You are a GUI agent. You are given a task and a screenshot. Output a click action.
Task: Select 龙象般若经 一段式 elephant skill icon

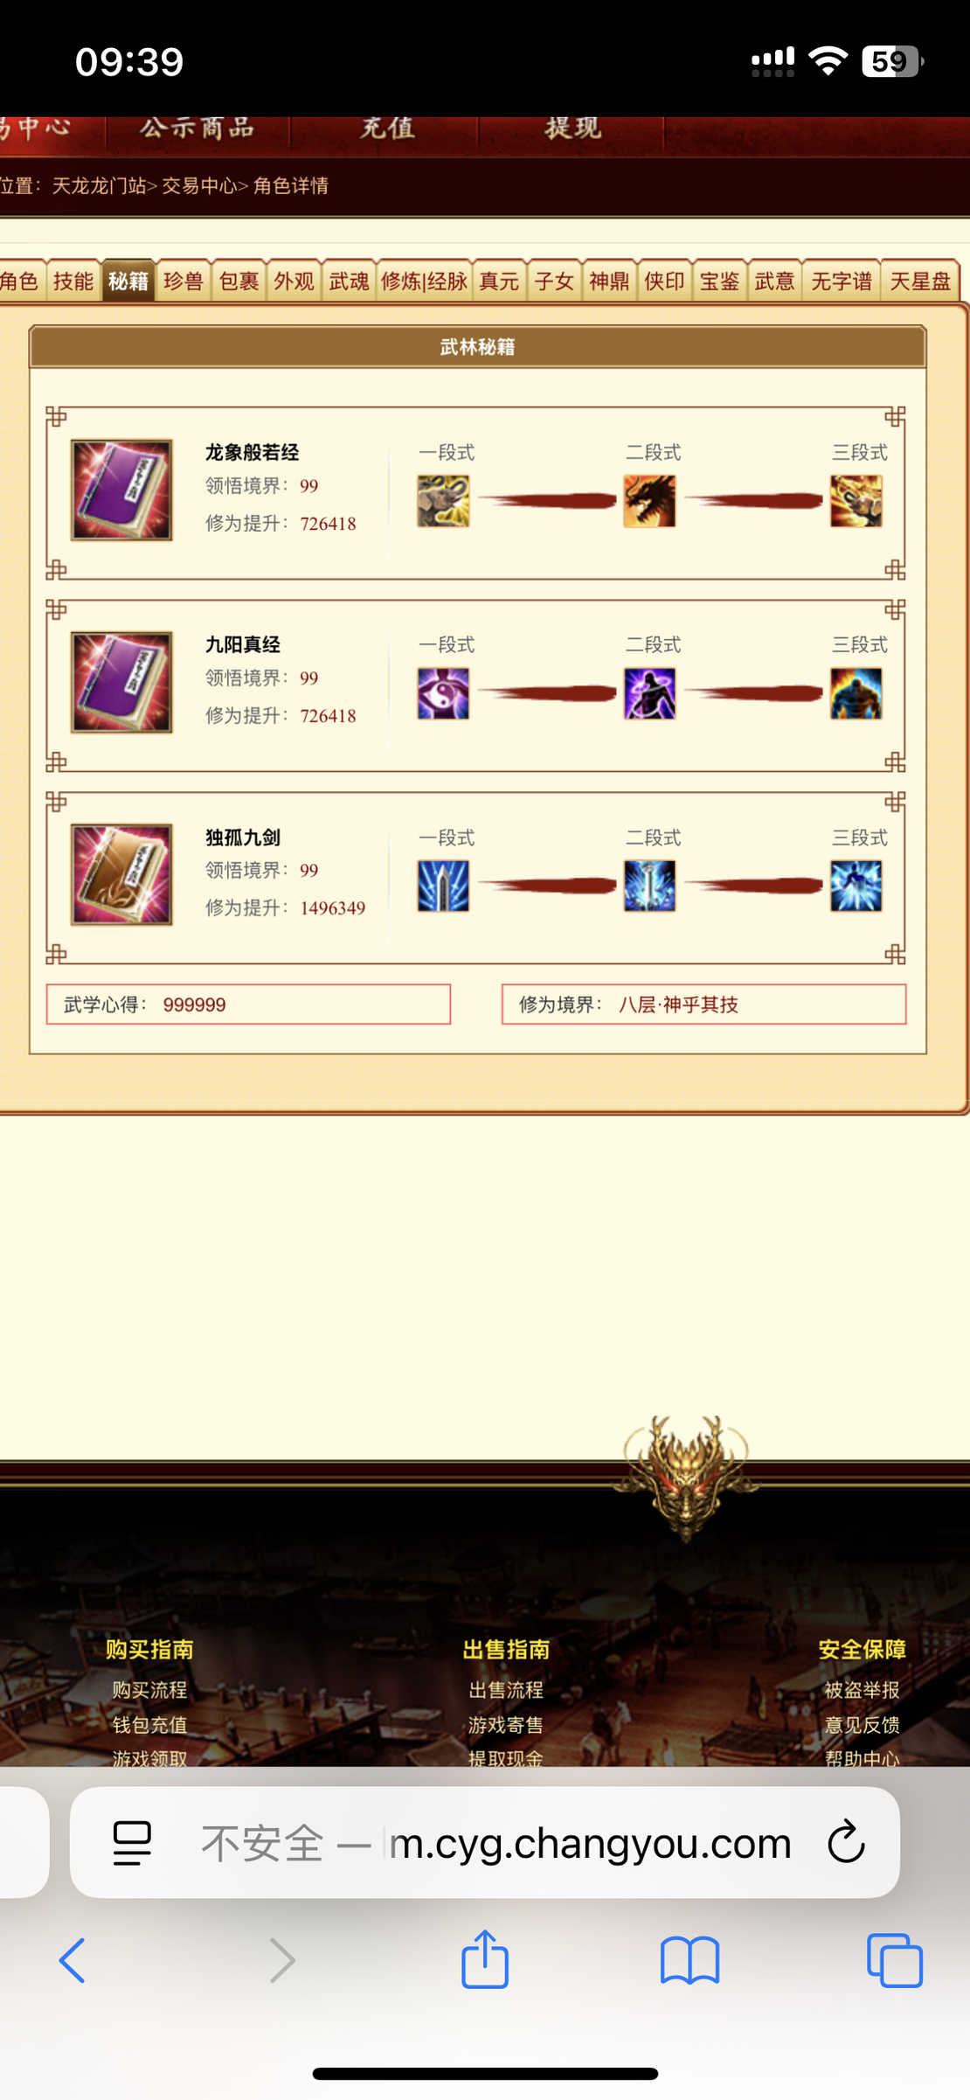[443, 501]
